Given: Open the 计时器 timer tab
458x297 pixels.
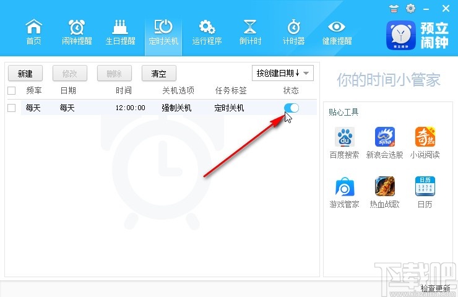Looking at the screenshot, I should click(x=293, y=32).
